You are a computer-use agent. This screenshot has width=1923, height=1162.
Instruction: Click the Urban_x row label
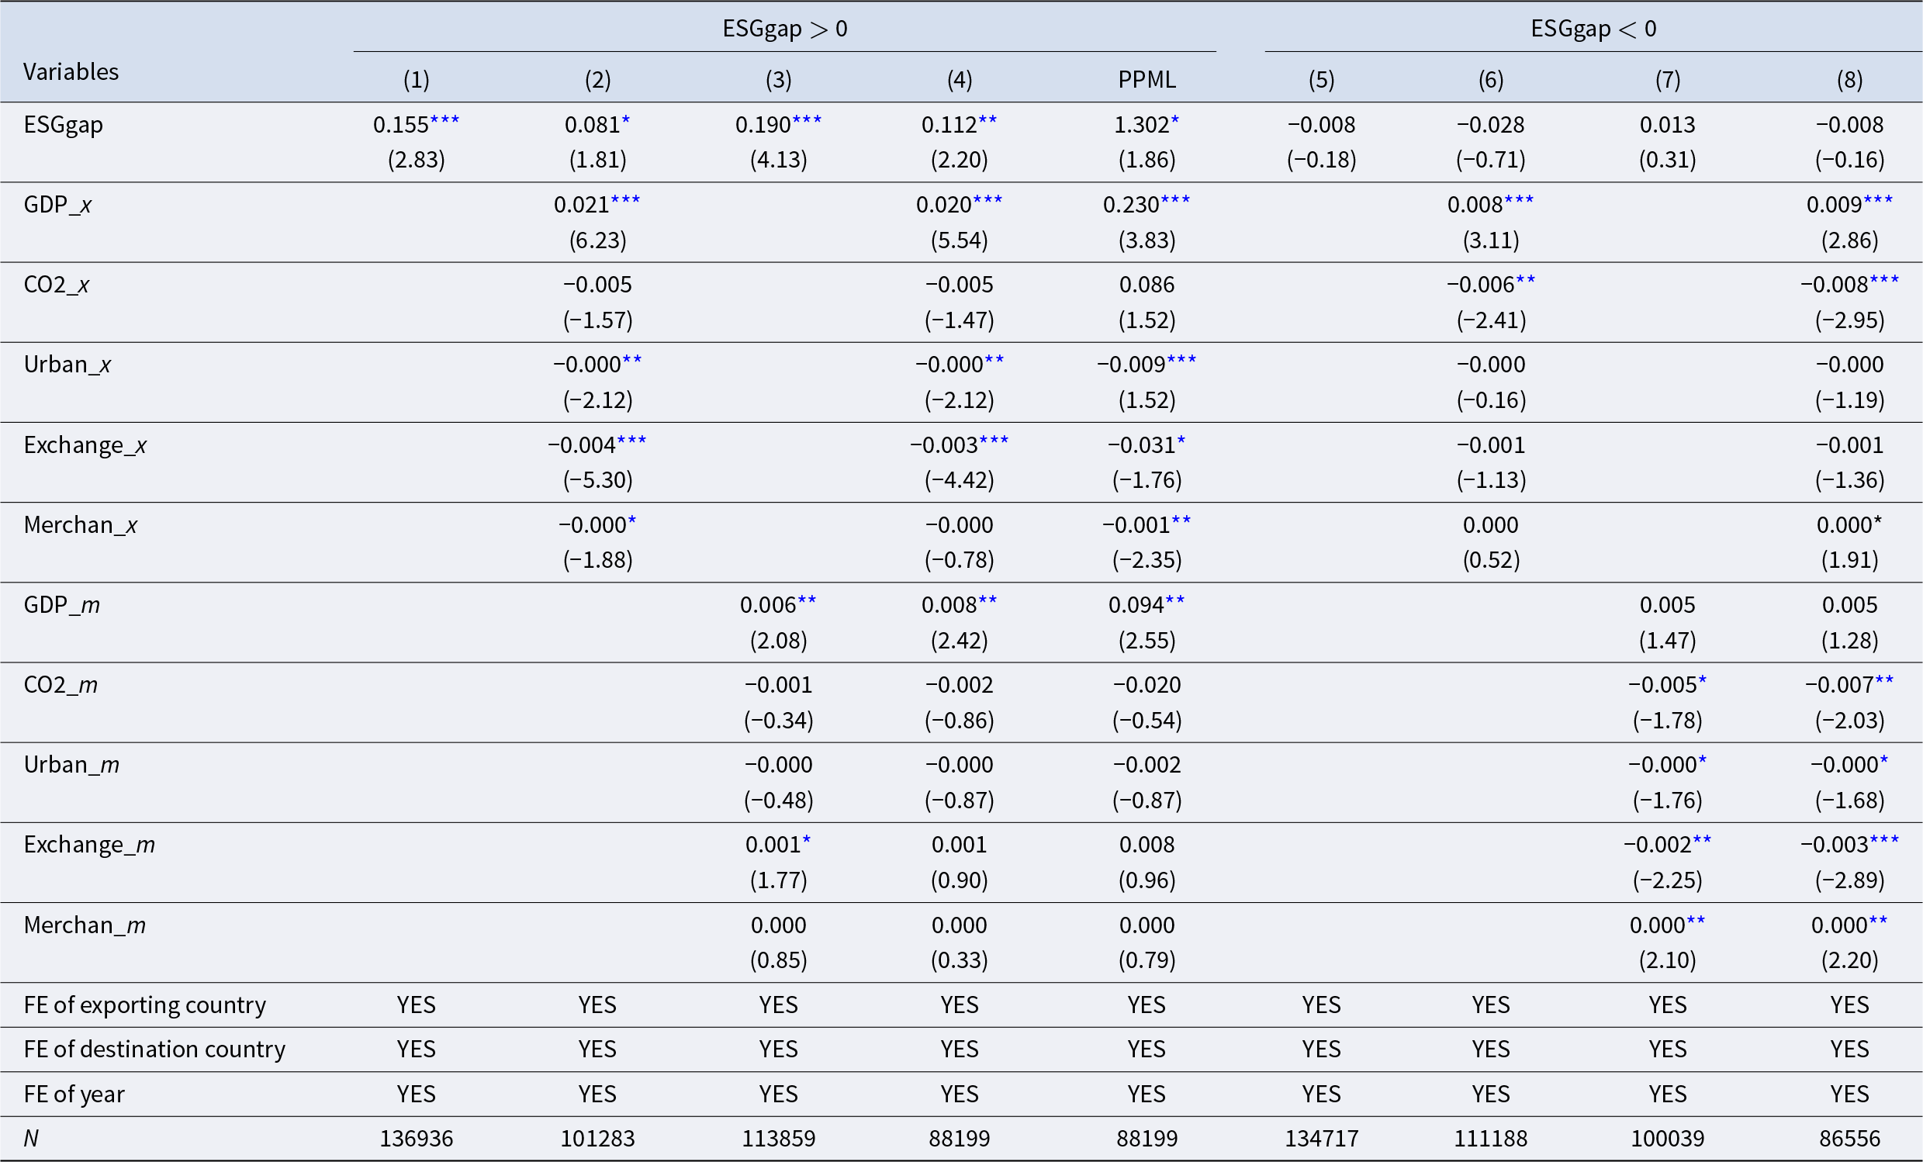coord(67,365)
